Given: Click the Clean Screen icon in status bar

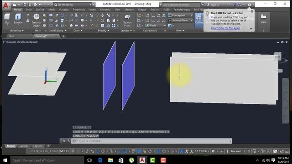Looking at the screenshot, I should 282,151.
